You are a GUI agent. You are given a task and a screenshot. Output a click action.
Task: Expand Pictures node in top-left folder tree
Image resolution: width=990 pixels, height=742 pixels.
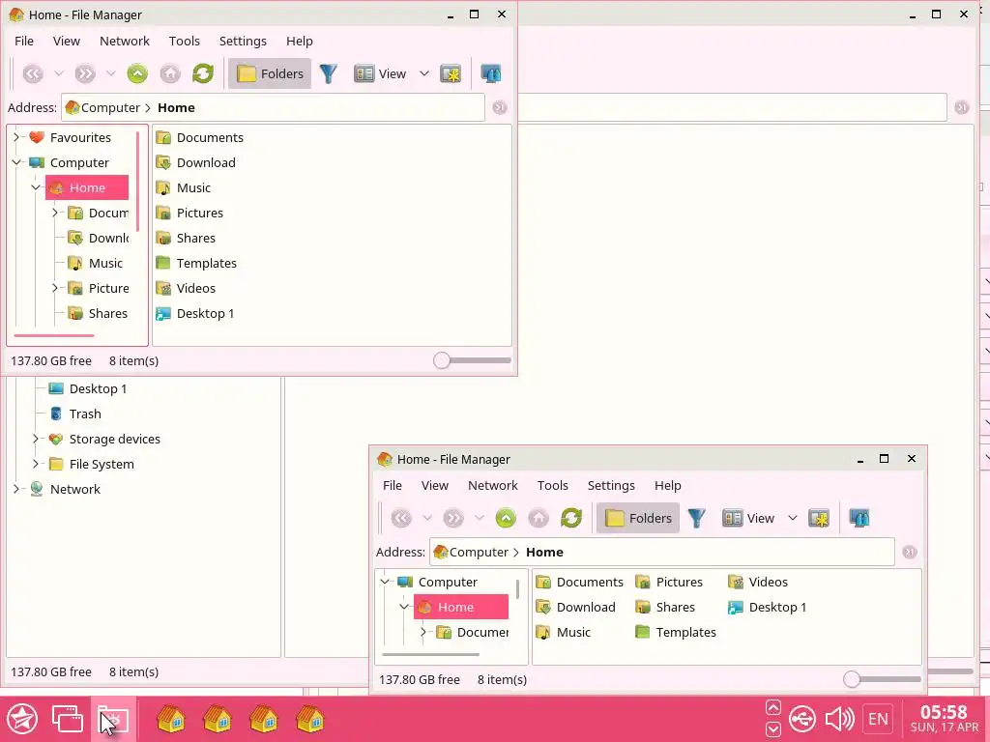click(x=55, y=288)
